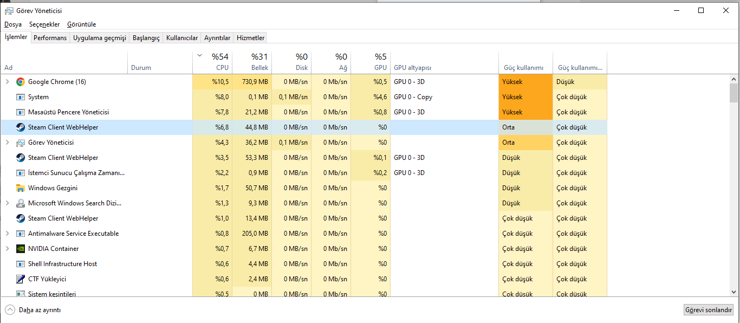Image resolution: width=740 pixels, height=323 pixels.
Task: Click the NVIDIA Container icon
Action: (x=21, y=249)
